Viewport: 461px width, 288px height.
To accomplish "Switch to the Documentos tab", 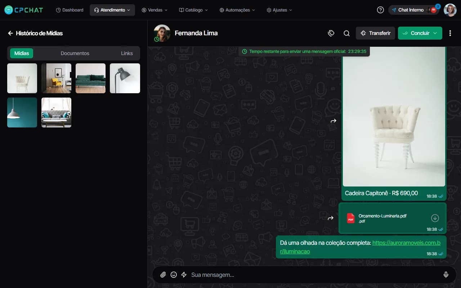I will coord(75,53).
